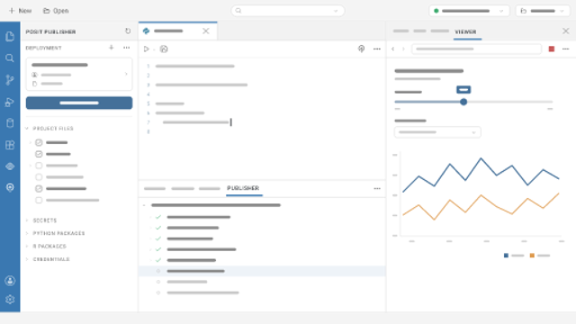Click the slider track right of the handle

510,102
